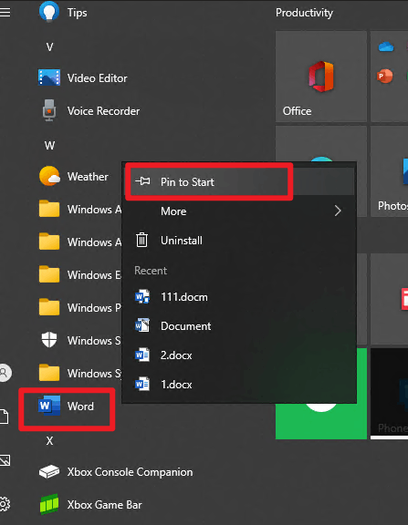
Task: Open the green Spotify tile
Action: point(321,421)
